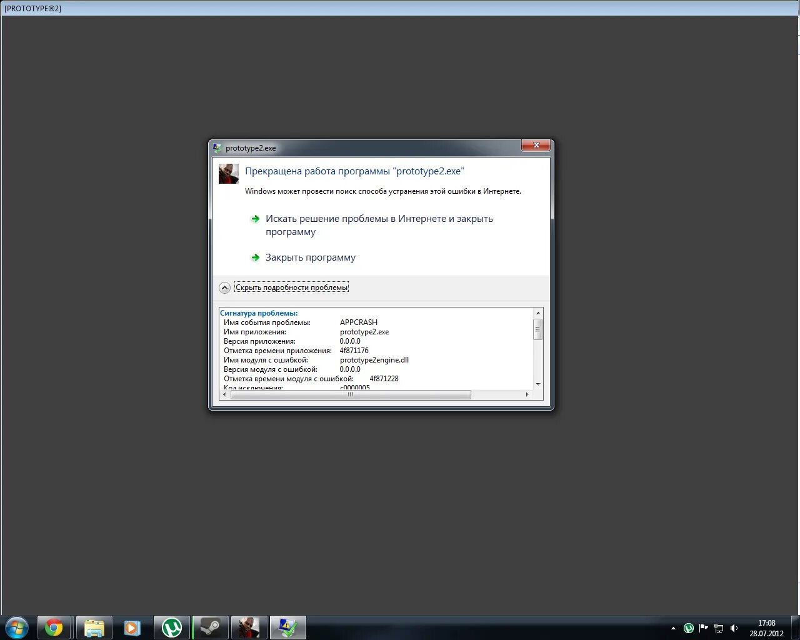Click the '4f871228' module timestamp value
The height and width of the screenshot is (640, 800).
point(384,379)
